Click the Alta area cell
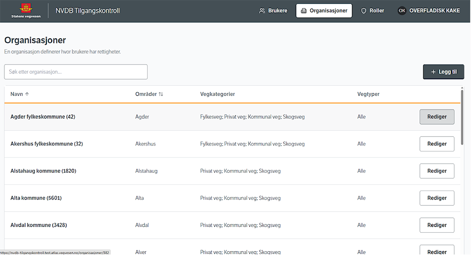This screenshot has height=265, width=471. (139, 198)
